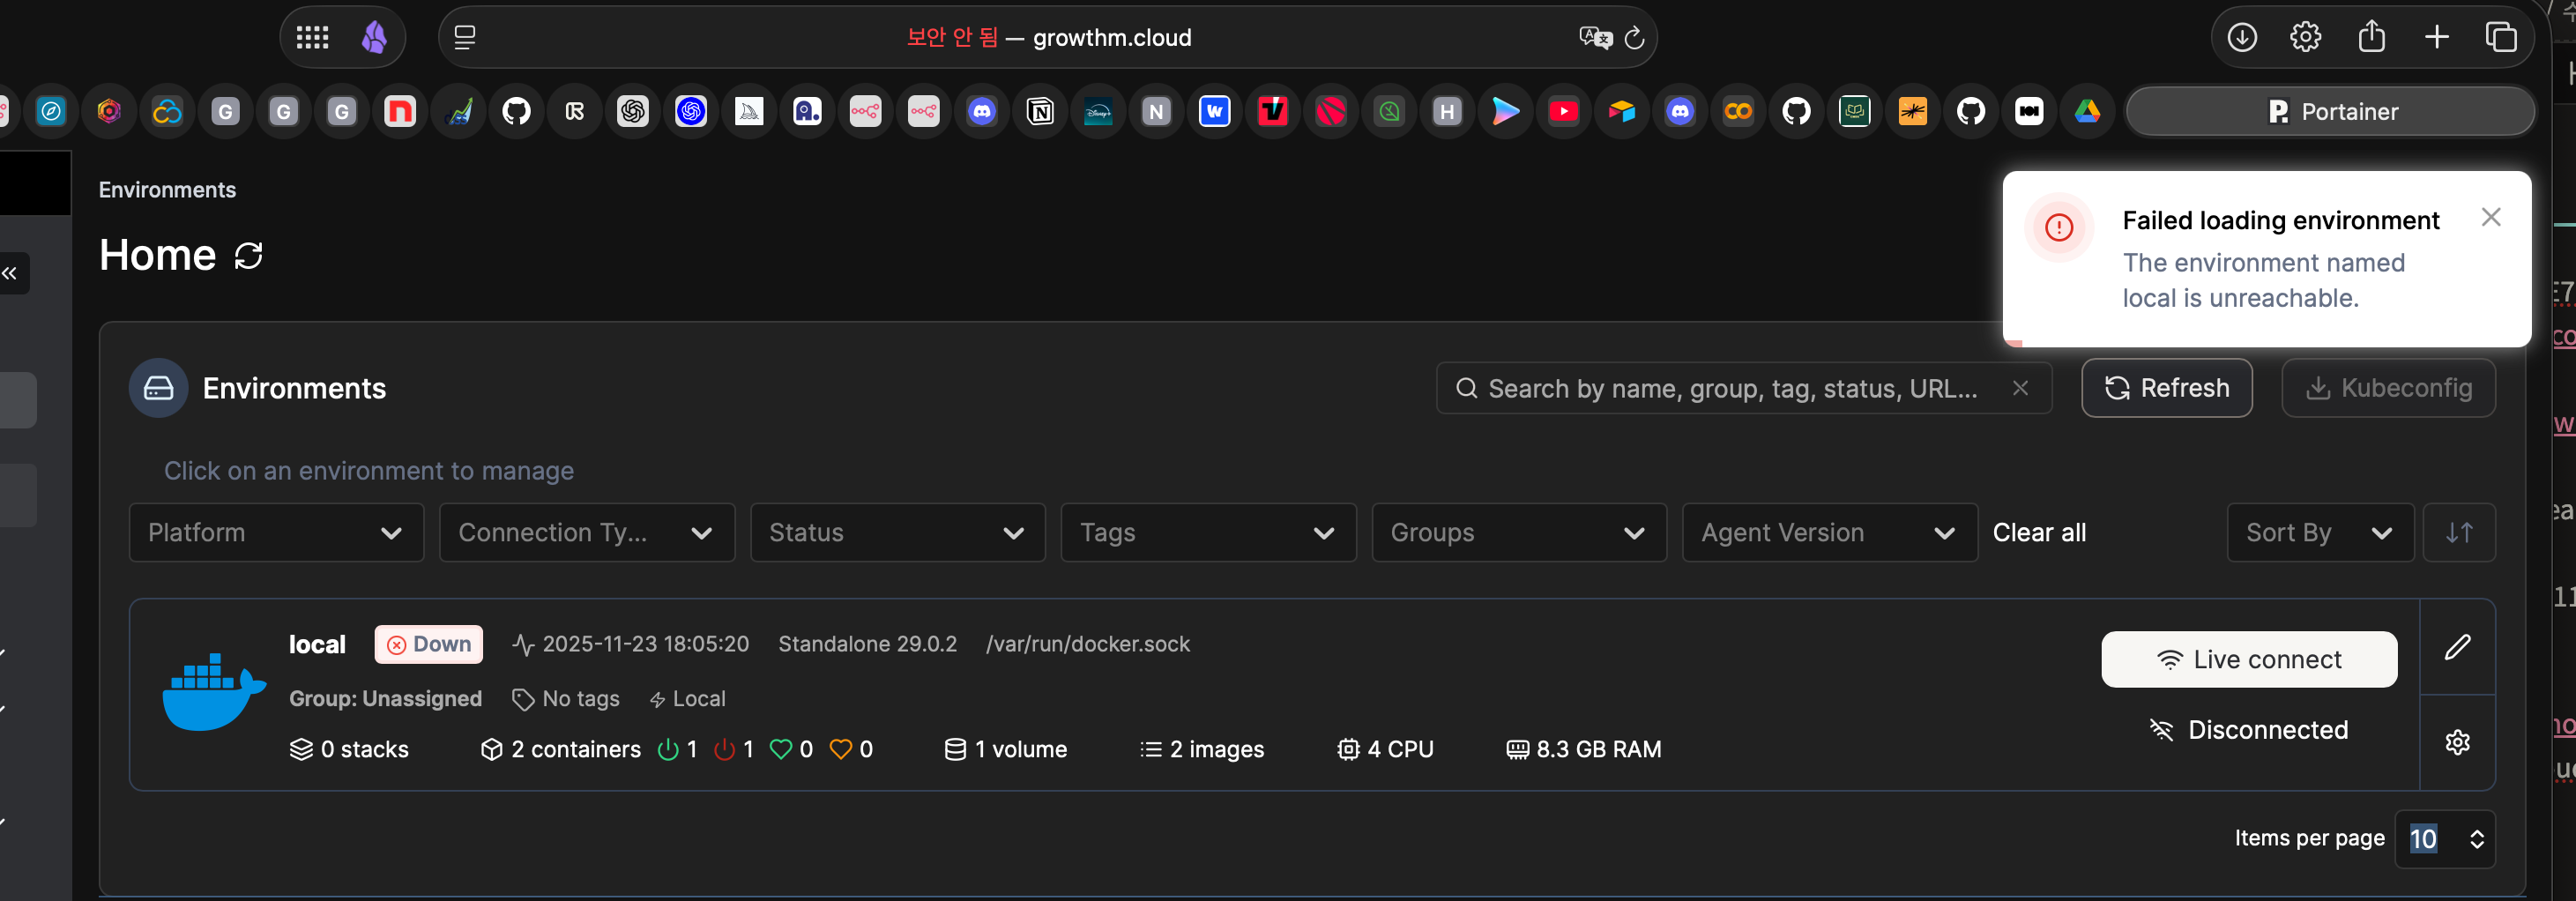
Task: Clear all environment filters
Action: (2040, 532)
